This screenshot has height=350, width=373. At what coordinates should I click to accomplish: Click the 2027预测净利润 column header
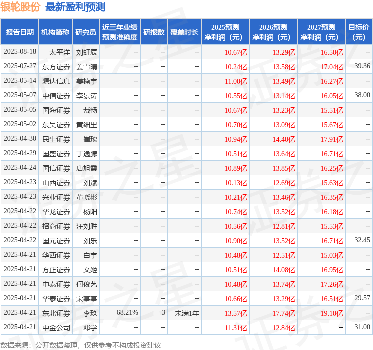[321, 32]
